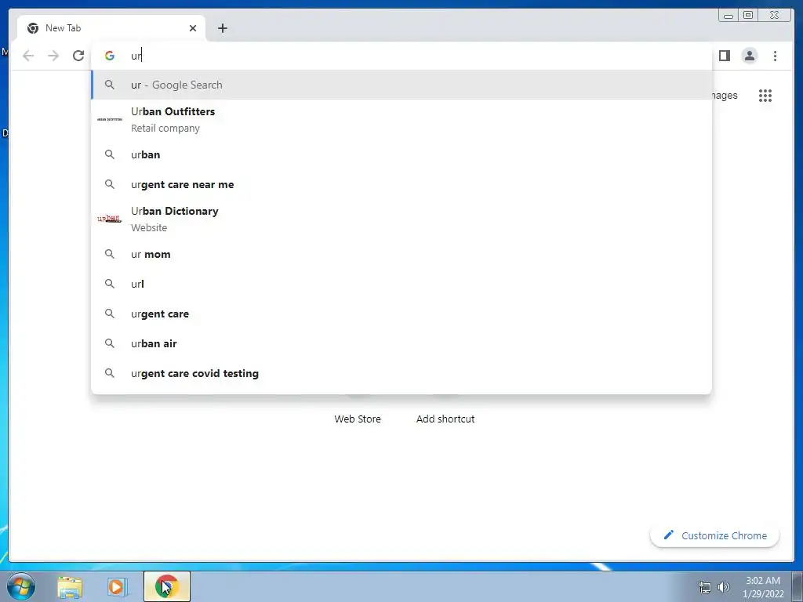The width and height of the screenshot is (803, 602).
Task: Click Customize Chrome button
Action: tap(715, 535)
